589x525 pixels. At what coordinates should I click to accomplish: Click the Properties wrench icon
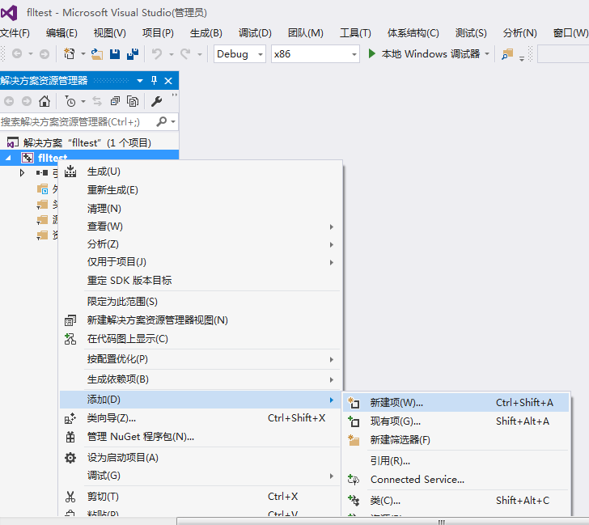click(x=156, y=101)
